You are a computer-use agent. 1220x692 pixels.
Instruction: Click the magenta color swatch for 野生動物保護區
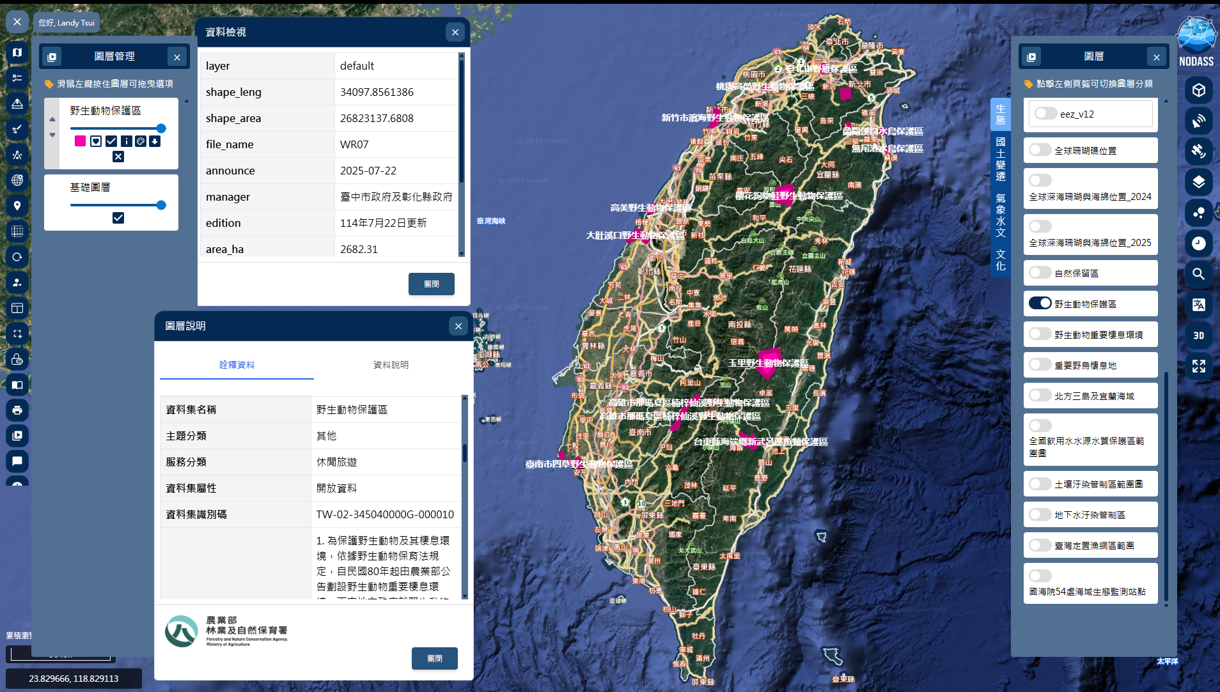pyautogui.click(x=80, y=141)
